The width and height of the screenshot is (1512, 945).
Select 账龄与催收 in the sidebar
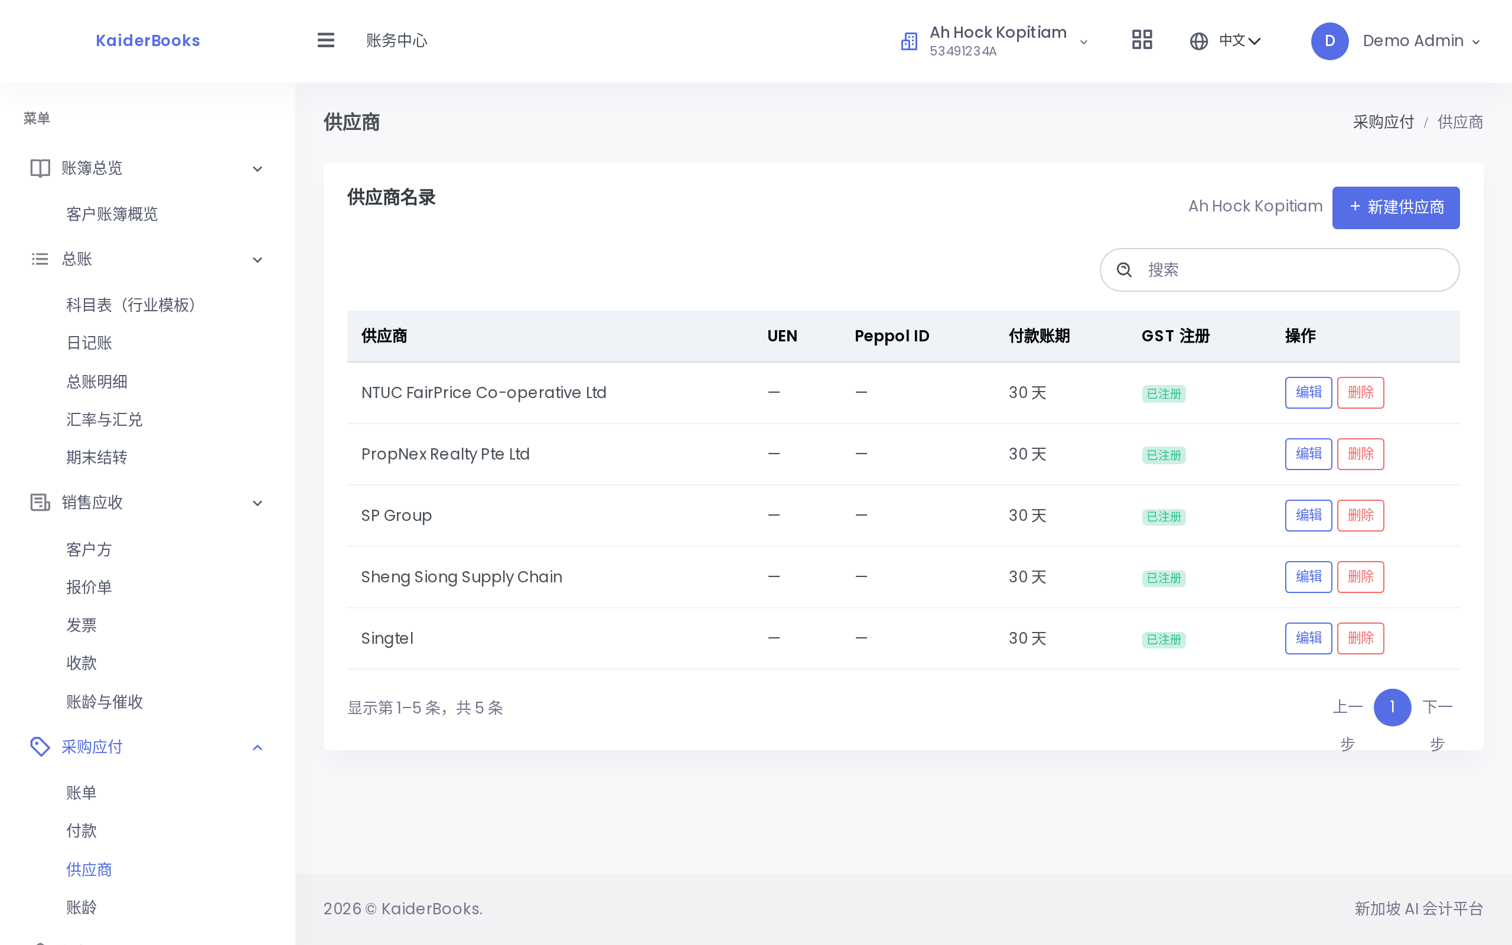click(105, 702)
